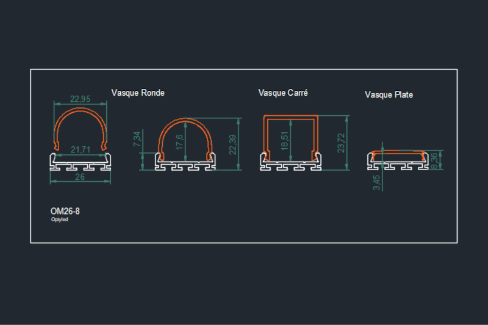Select the 26 base width dimension

(80, 177)
